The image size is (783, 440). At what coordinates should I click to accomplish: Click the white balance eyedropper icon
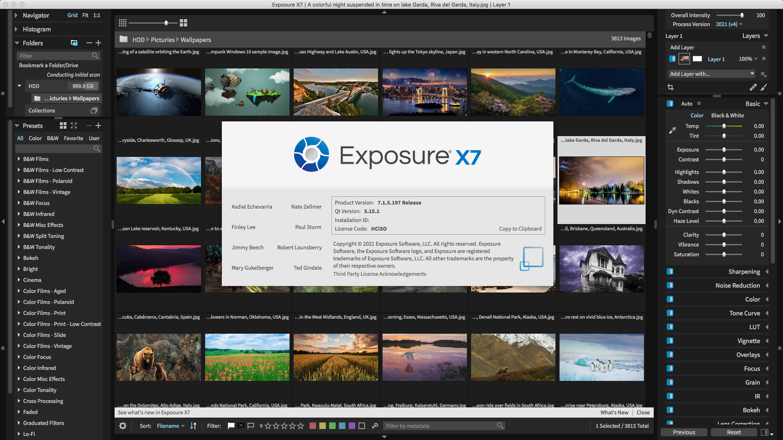pos(672,131)
